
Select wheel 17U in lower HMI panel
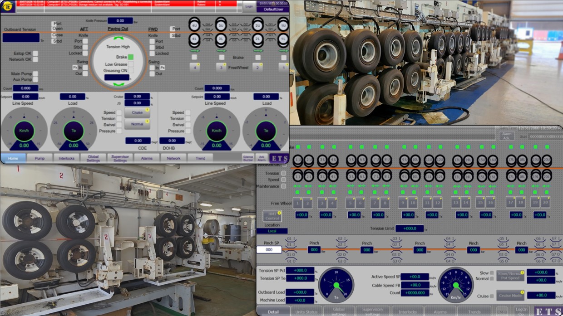510,160
